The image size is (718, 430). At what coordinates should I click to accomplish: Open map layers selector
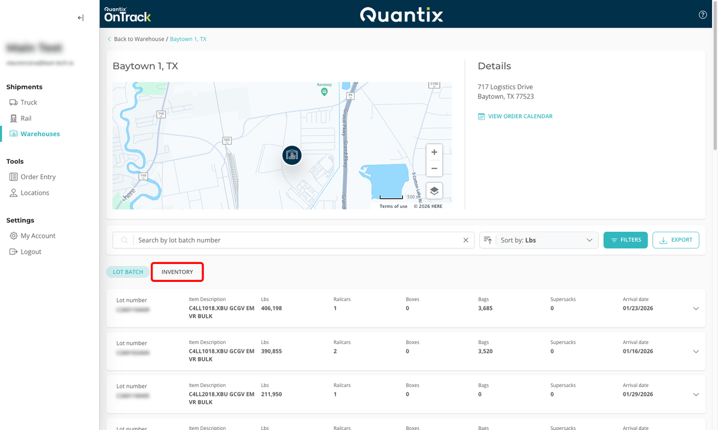point(434,191)
